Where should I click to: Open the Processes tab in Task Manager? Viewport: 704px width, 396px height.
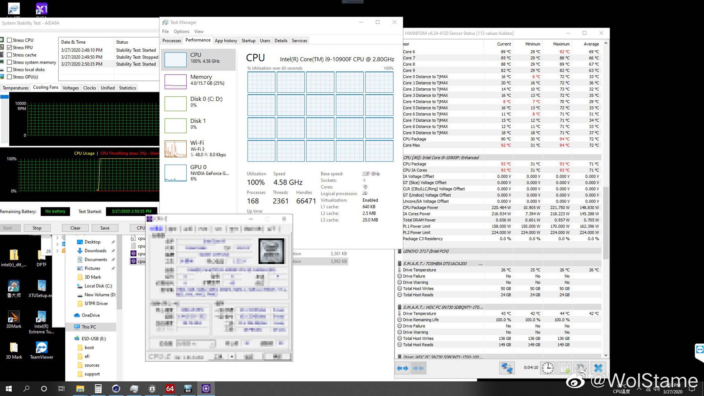[172, 41]
